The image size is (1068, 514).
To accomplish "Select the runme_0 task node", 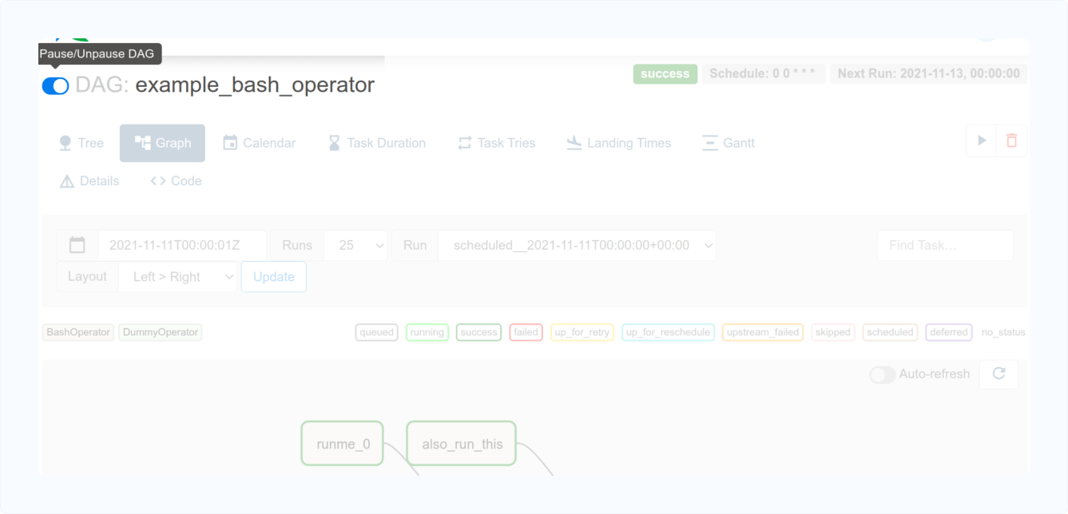I will (x=343, y=444).
